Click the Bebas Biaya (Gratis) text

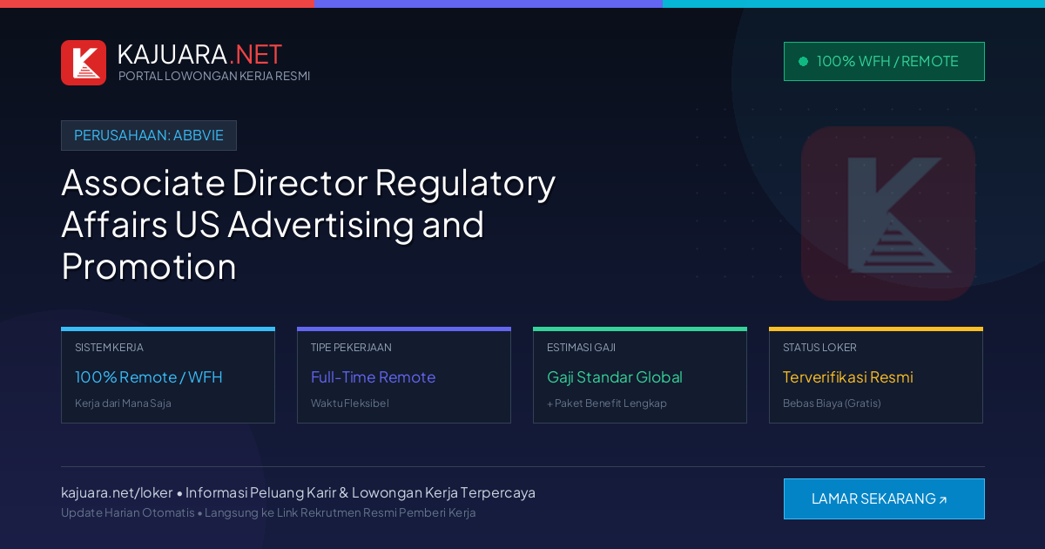tap(832, 403)
